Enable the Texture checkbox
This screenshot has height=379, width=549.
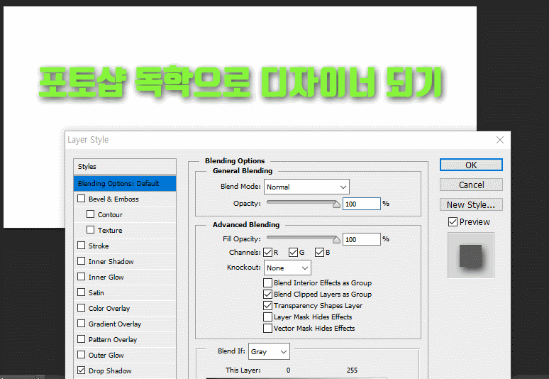coord(90,230)
